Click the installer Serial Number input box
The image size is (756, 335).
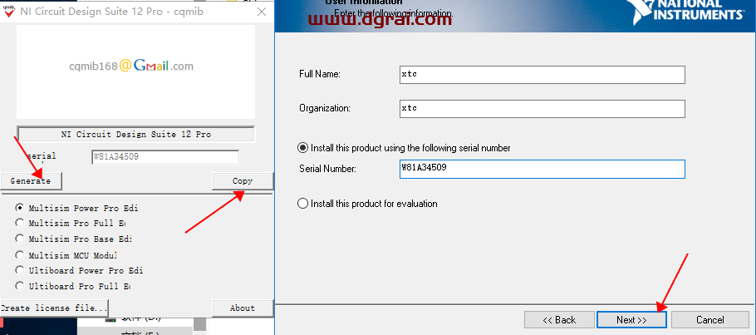point(542,170)
